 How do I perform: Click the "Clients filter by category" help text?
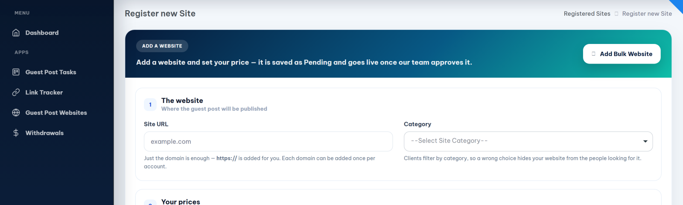coord(522,158)
